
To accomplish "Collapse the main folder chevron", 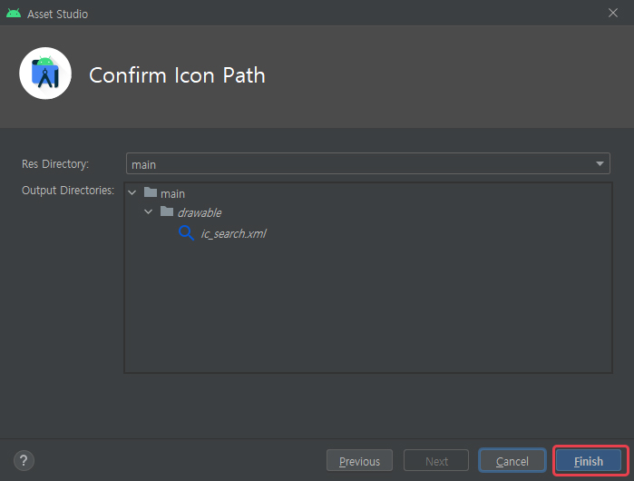I will (132, 193).
